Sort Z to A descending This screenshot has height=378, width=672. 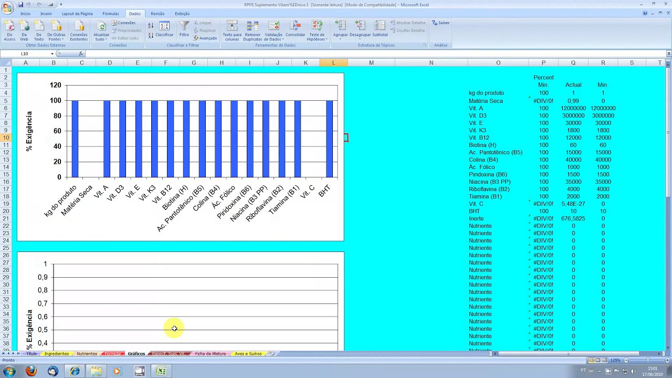151,36
